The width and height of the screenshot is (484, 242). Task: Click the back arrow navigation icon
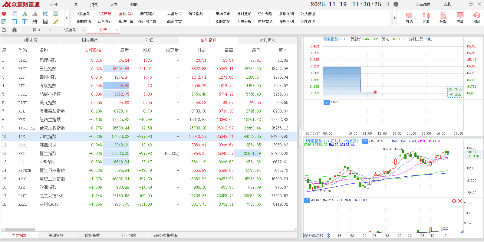pos(4,30)
